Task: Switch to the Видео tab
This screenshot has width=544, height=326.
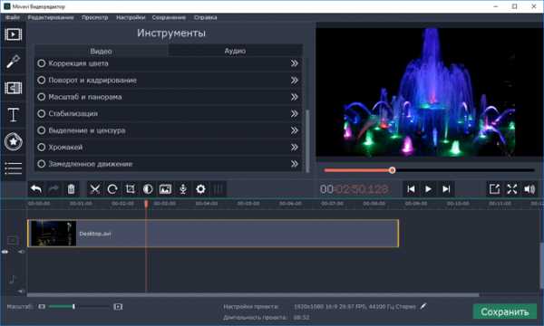Action: pyautogui.click(x=101, y=51)
